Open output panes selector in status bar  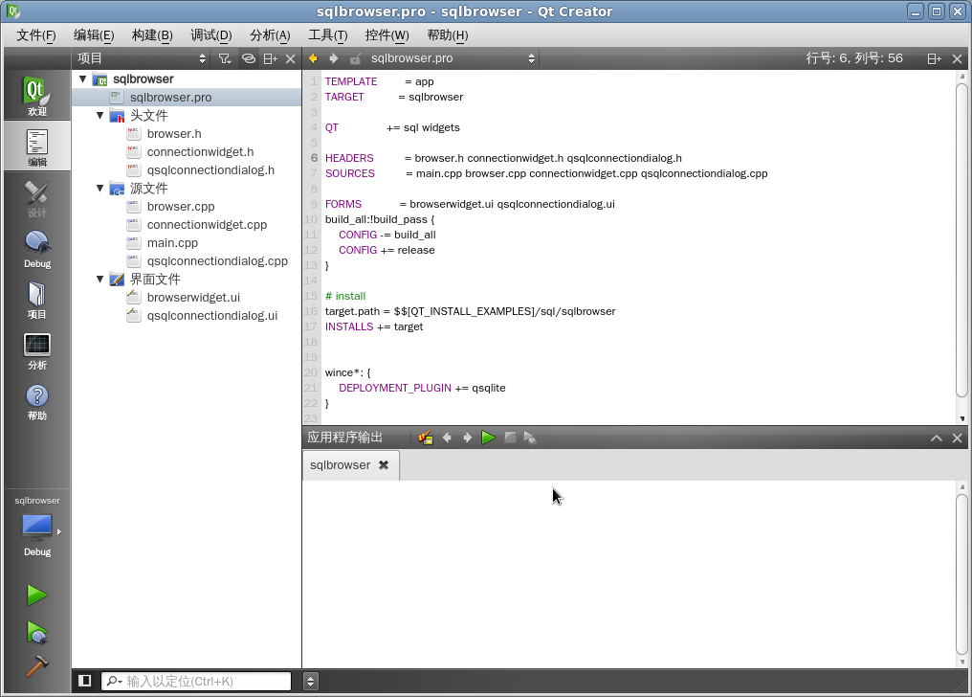tap(311, 681)
